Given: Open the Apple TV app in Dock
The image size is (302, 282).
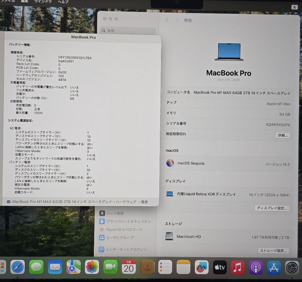Looking at the screenshot, I should [x=220, y=267].
